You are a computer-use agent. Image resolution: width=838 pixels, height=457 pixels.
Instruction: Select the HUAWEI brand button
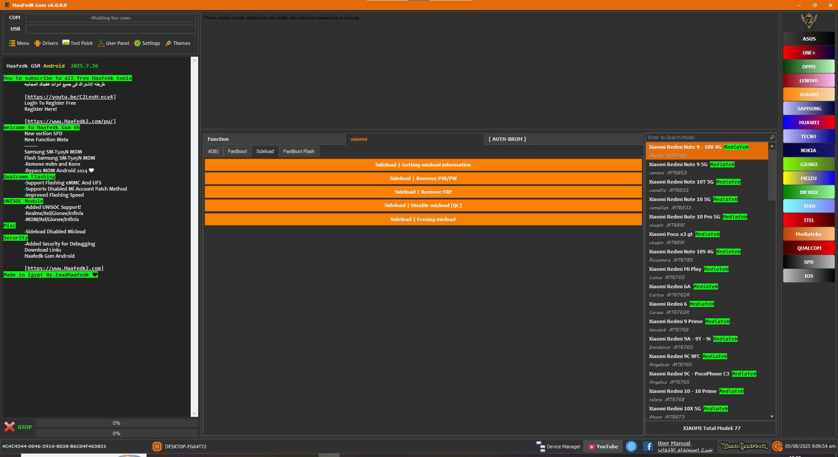809,122
